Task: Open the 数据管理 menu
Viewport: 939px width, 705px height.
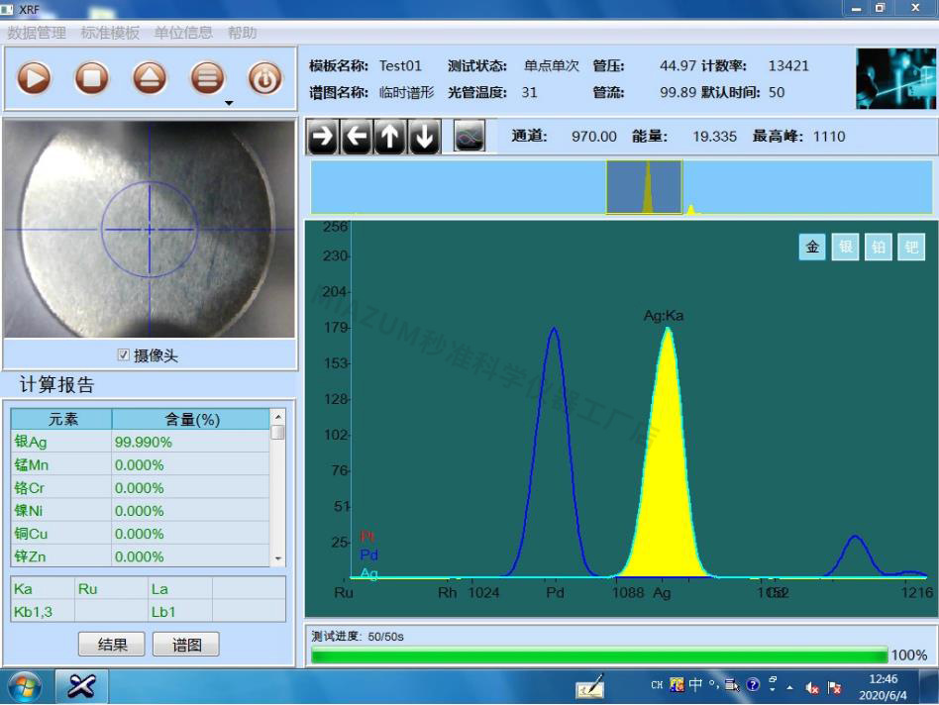Action: coord(37,33)
